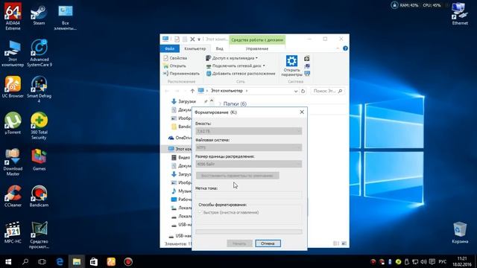Click up-arrow navigation icon in Explorer

click(x=192, y=91)
